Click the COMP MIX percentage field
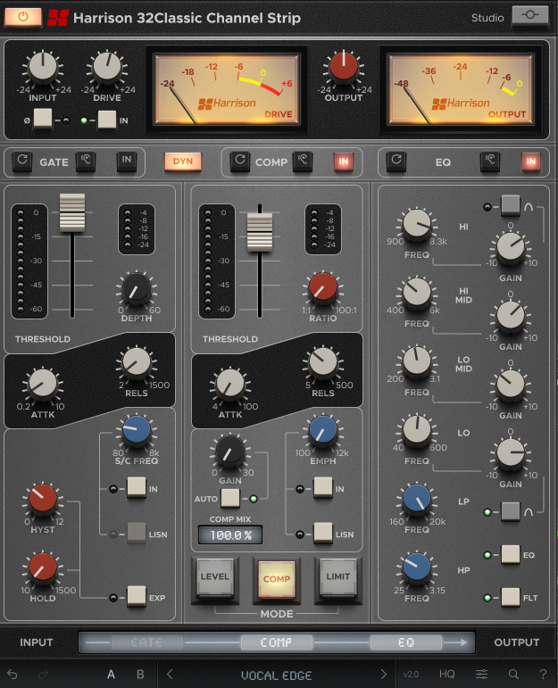The image size is (558, 688). tap(230, 535)
